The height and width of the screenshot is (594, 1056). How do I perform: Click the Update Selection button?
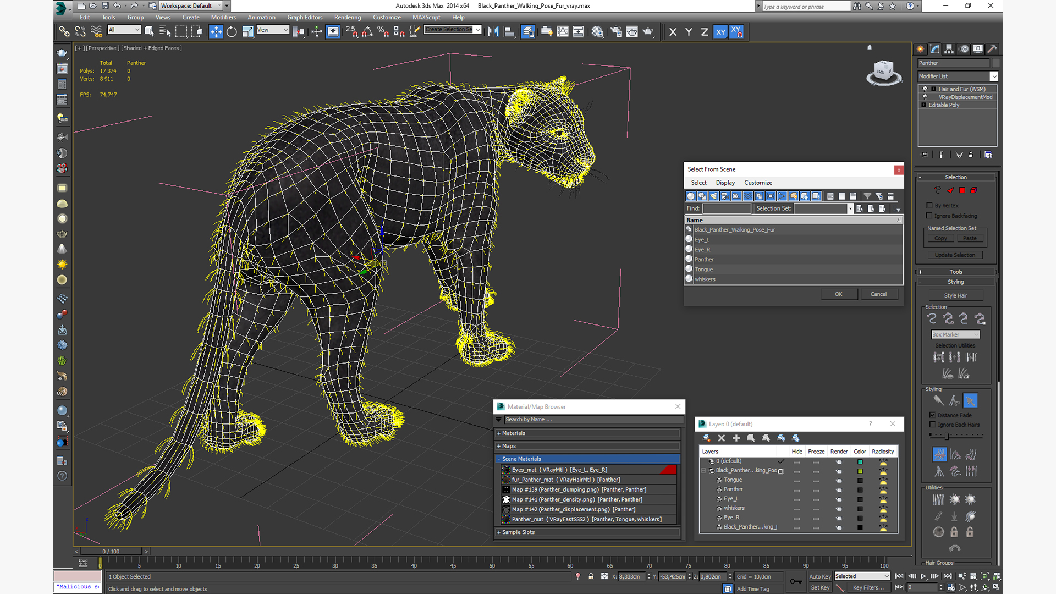[x=955, y=255]
